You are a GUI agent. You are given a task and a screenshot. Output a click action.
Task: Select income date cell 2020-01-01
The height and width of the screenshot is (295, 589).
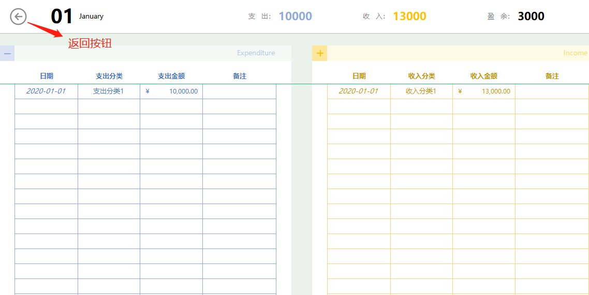[x=359, y=91]
